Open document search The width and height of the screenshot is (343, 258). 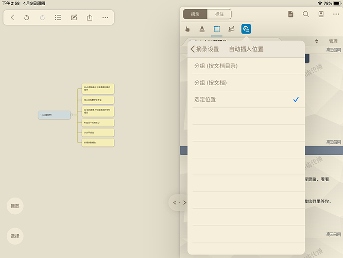click(x=306, y=14)
